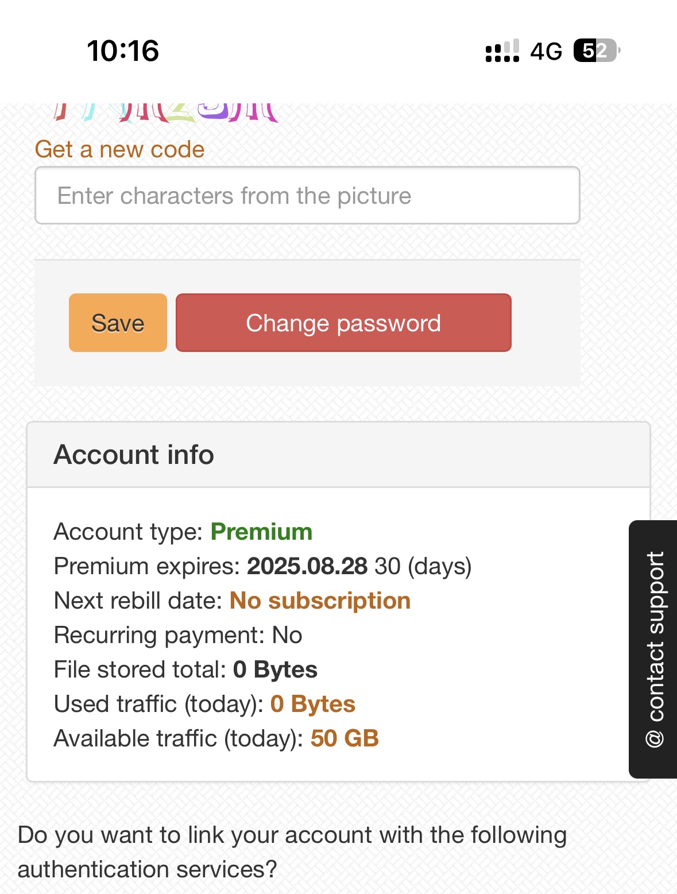Tap the File stored total 0 Bytes value
This screenshot has height=894, width=677.
[275, 669]
